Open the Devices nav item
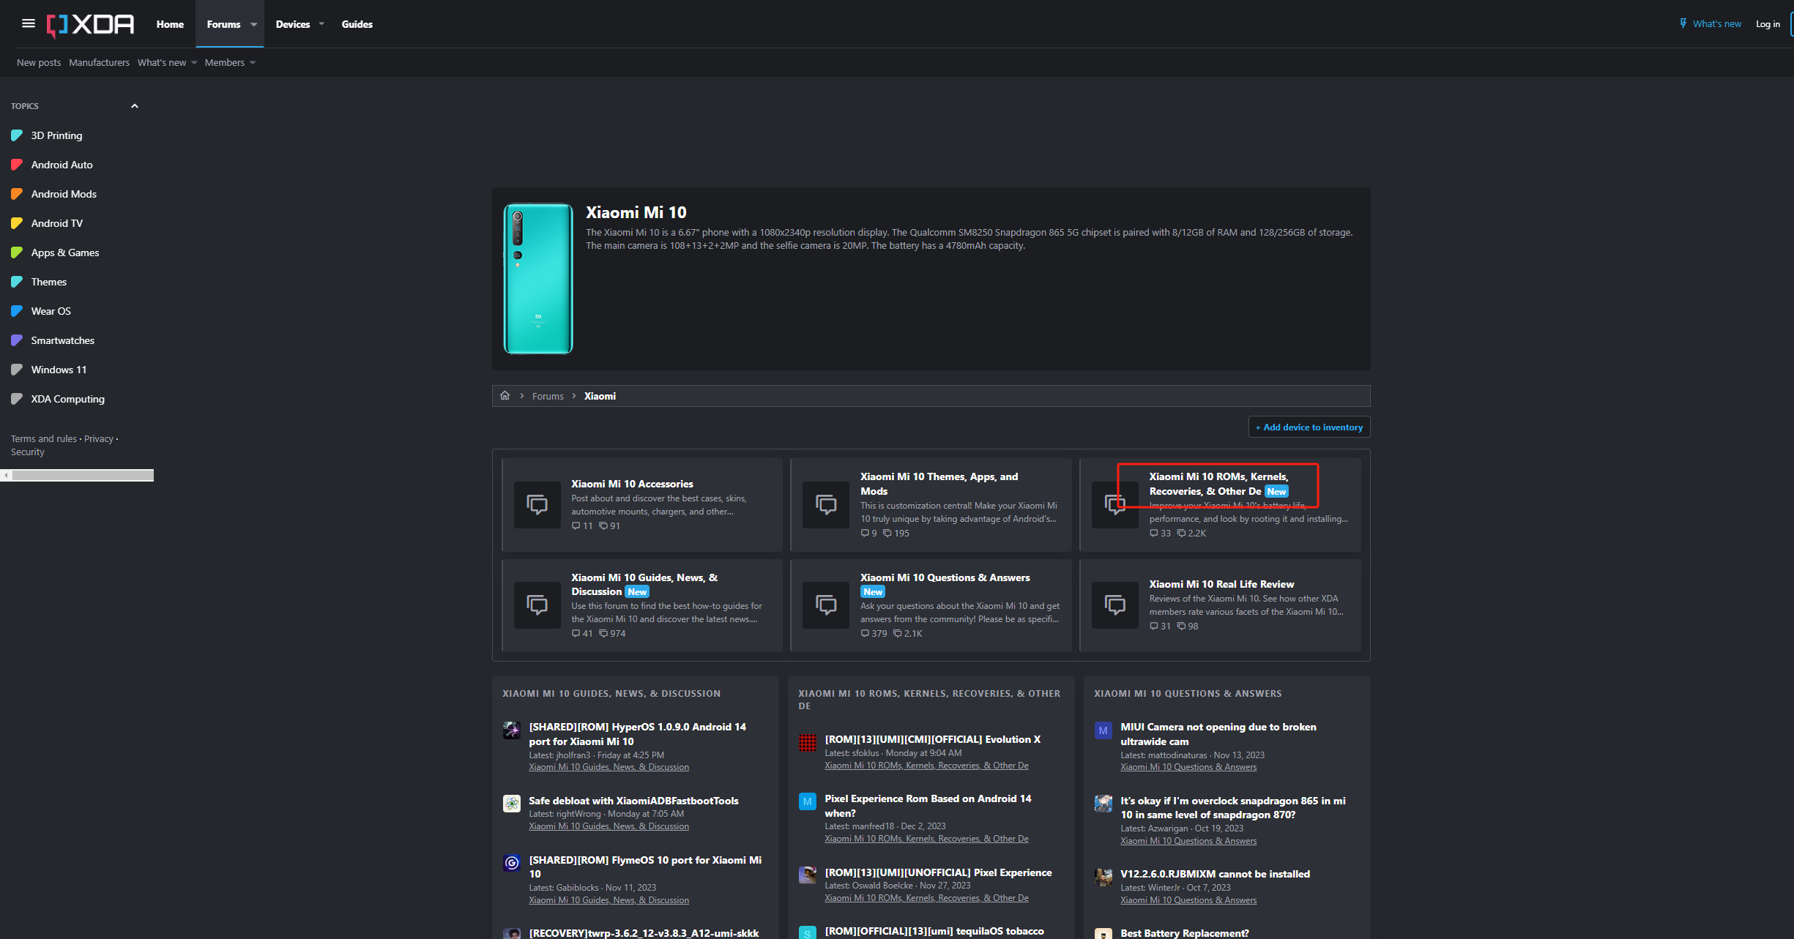This screenshot has height=939, width=1794. [x=293, y=24]
